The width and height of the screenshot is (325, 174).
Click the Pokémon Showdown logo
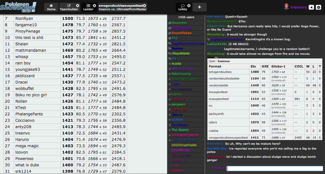point(18,7)
